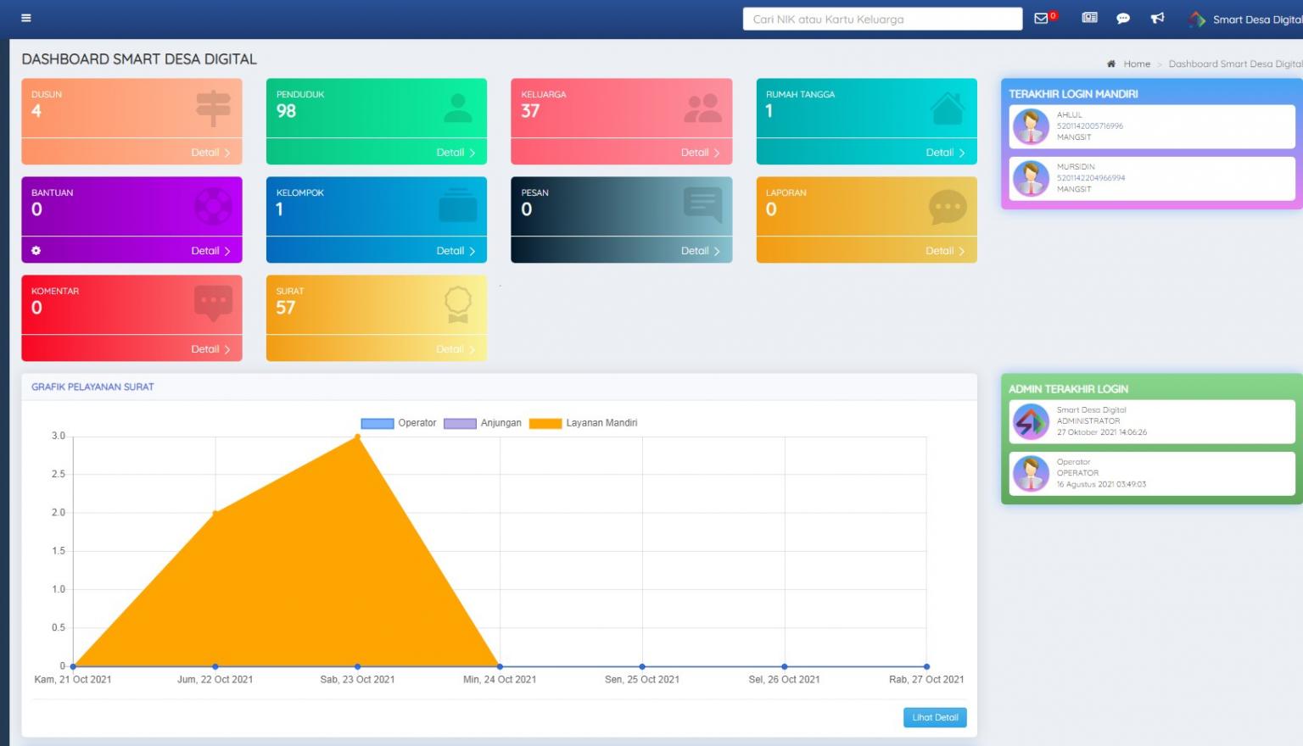Expand Detail on the Penduduk card

pos(456,153)
